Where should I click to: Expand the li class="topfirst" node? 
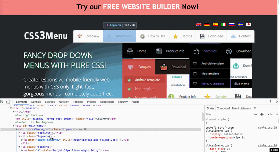click(20, 133)
